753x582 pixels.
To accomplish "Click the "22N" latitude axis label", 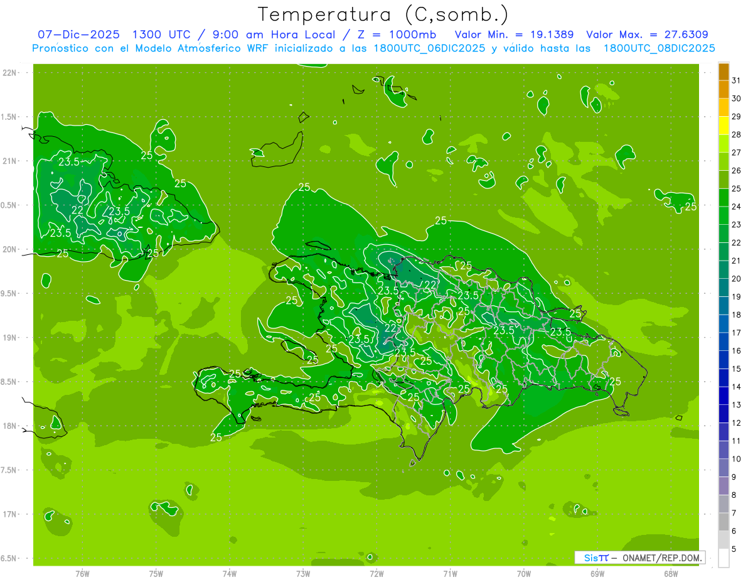I will tap(10, 73).
